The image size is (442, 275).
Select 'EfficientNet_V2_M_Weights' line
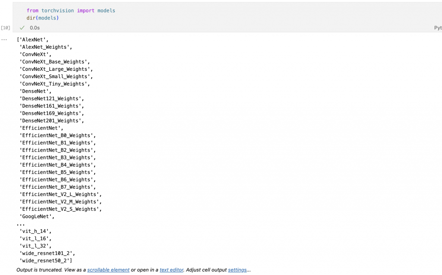60,202
